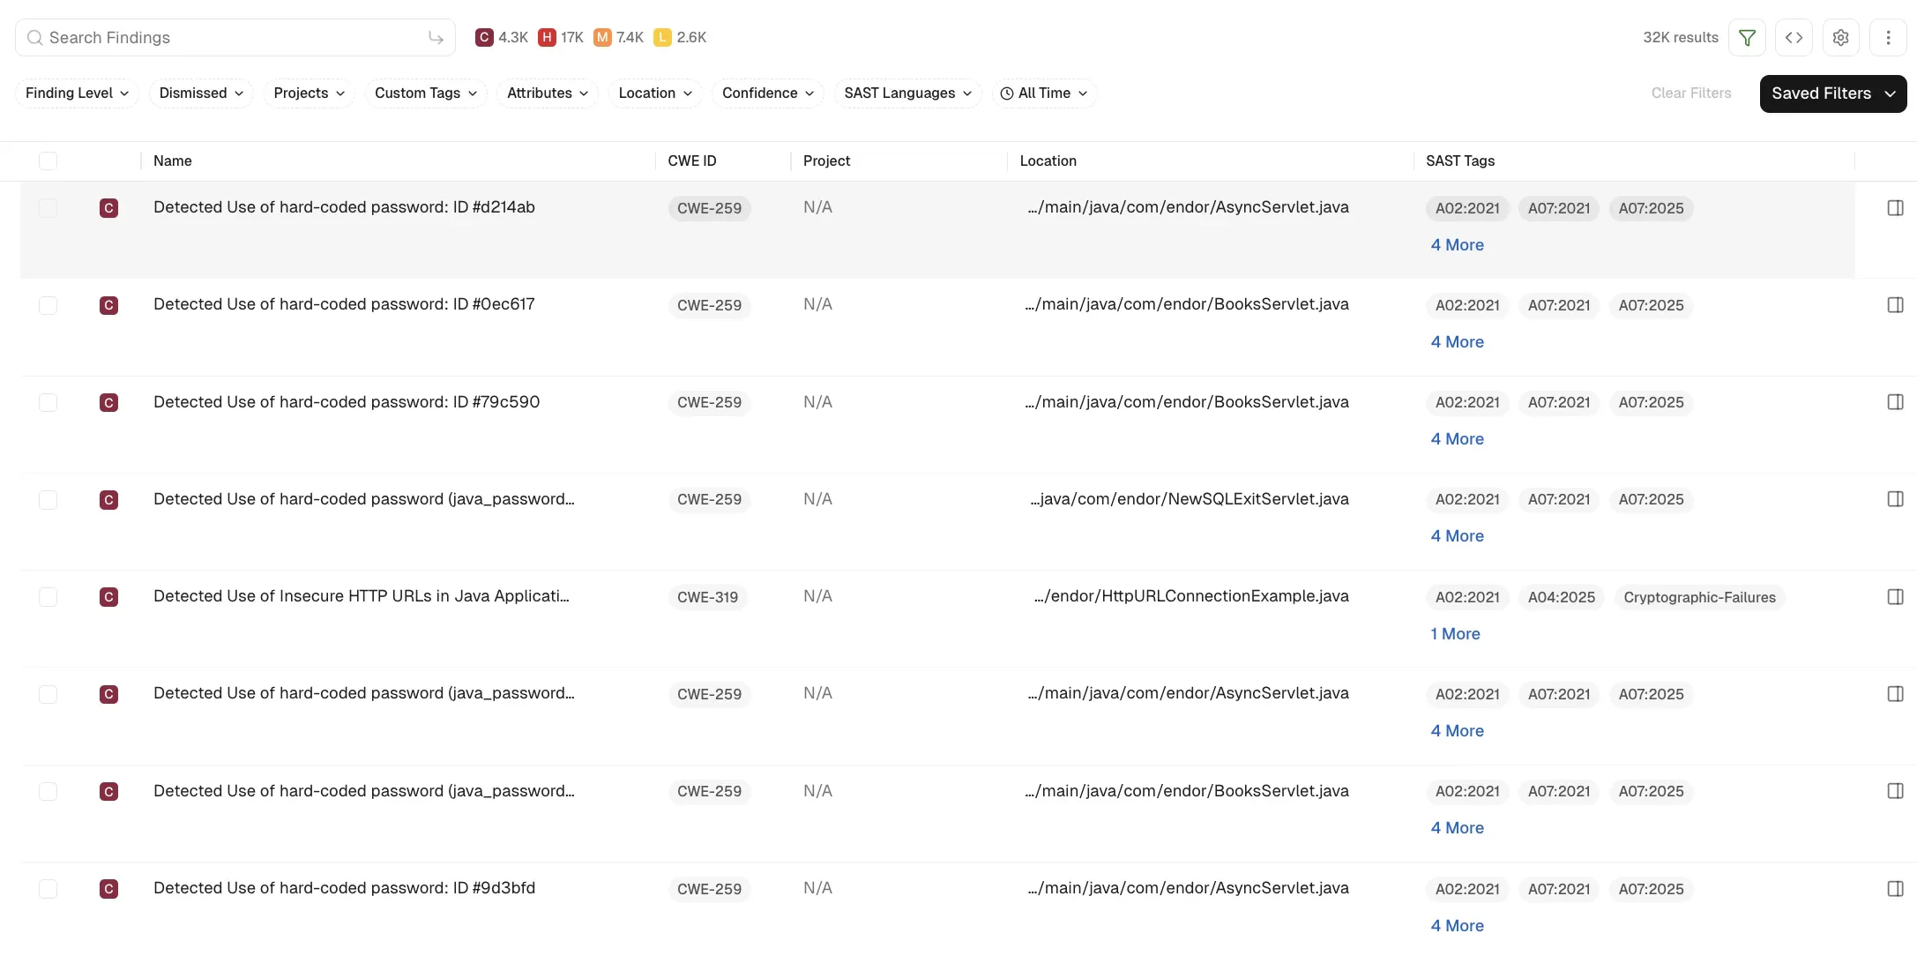Click HttpURLConnectionExample.java location
This screenshot has width=1917, height=956.
tap(1191, 596)
